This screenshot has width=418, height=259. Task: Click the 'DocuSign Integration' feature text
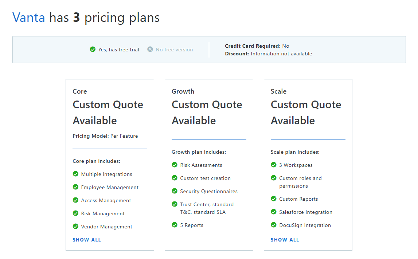tap(305, 225)
